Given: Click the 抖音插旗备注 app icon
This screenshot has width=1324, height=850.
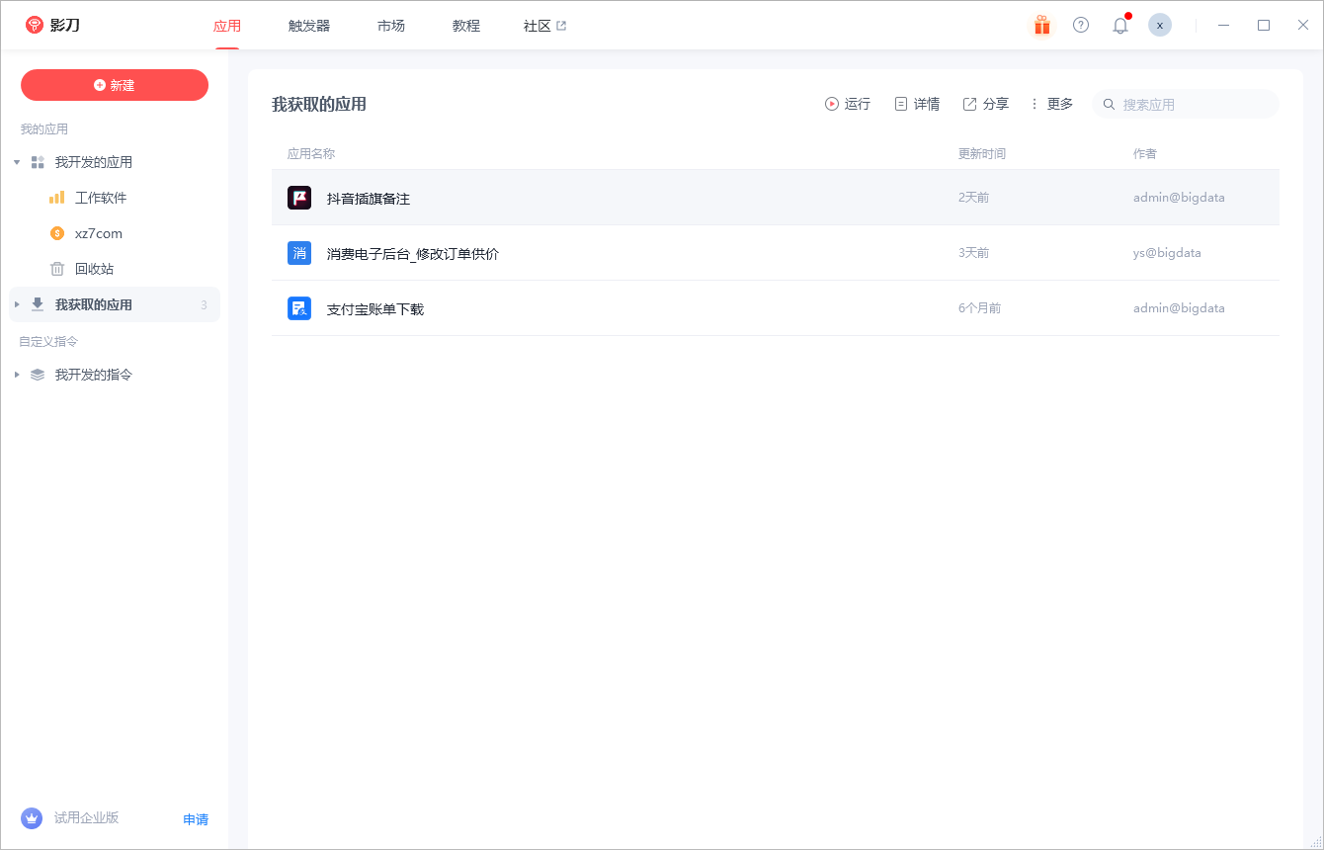Looking at the screenshot, I should 299,198.
